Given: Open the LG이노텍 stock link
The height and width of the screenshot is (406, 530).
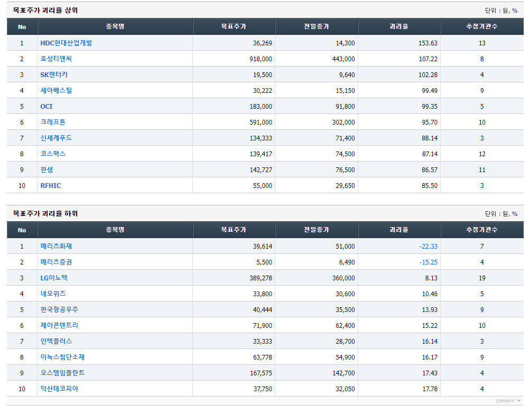Looking at the screenshot, I should click(54, 278).
